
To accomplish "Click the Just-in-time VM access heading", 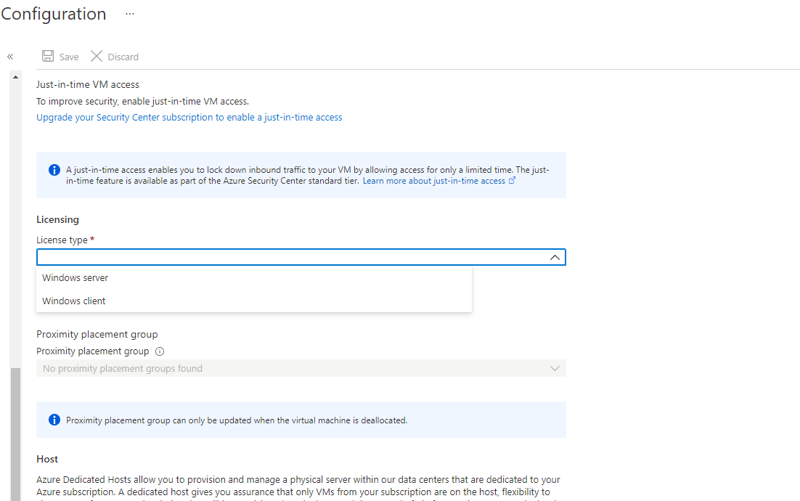I will 88,85.
